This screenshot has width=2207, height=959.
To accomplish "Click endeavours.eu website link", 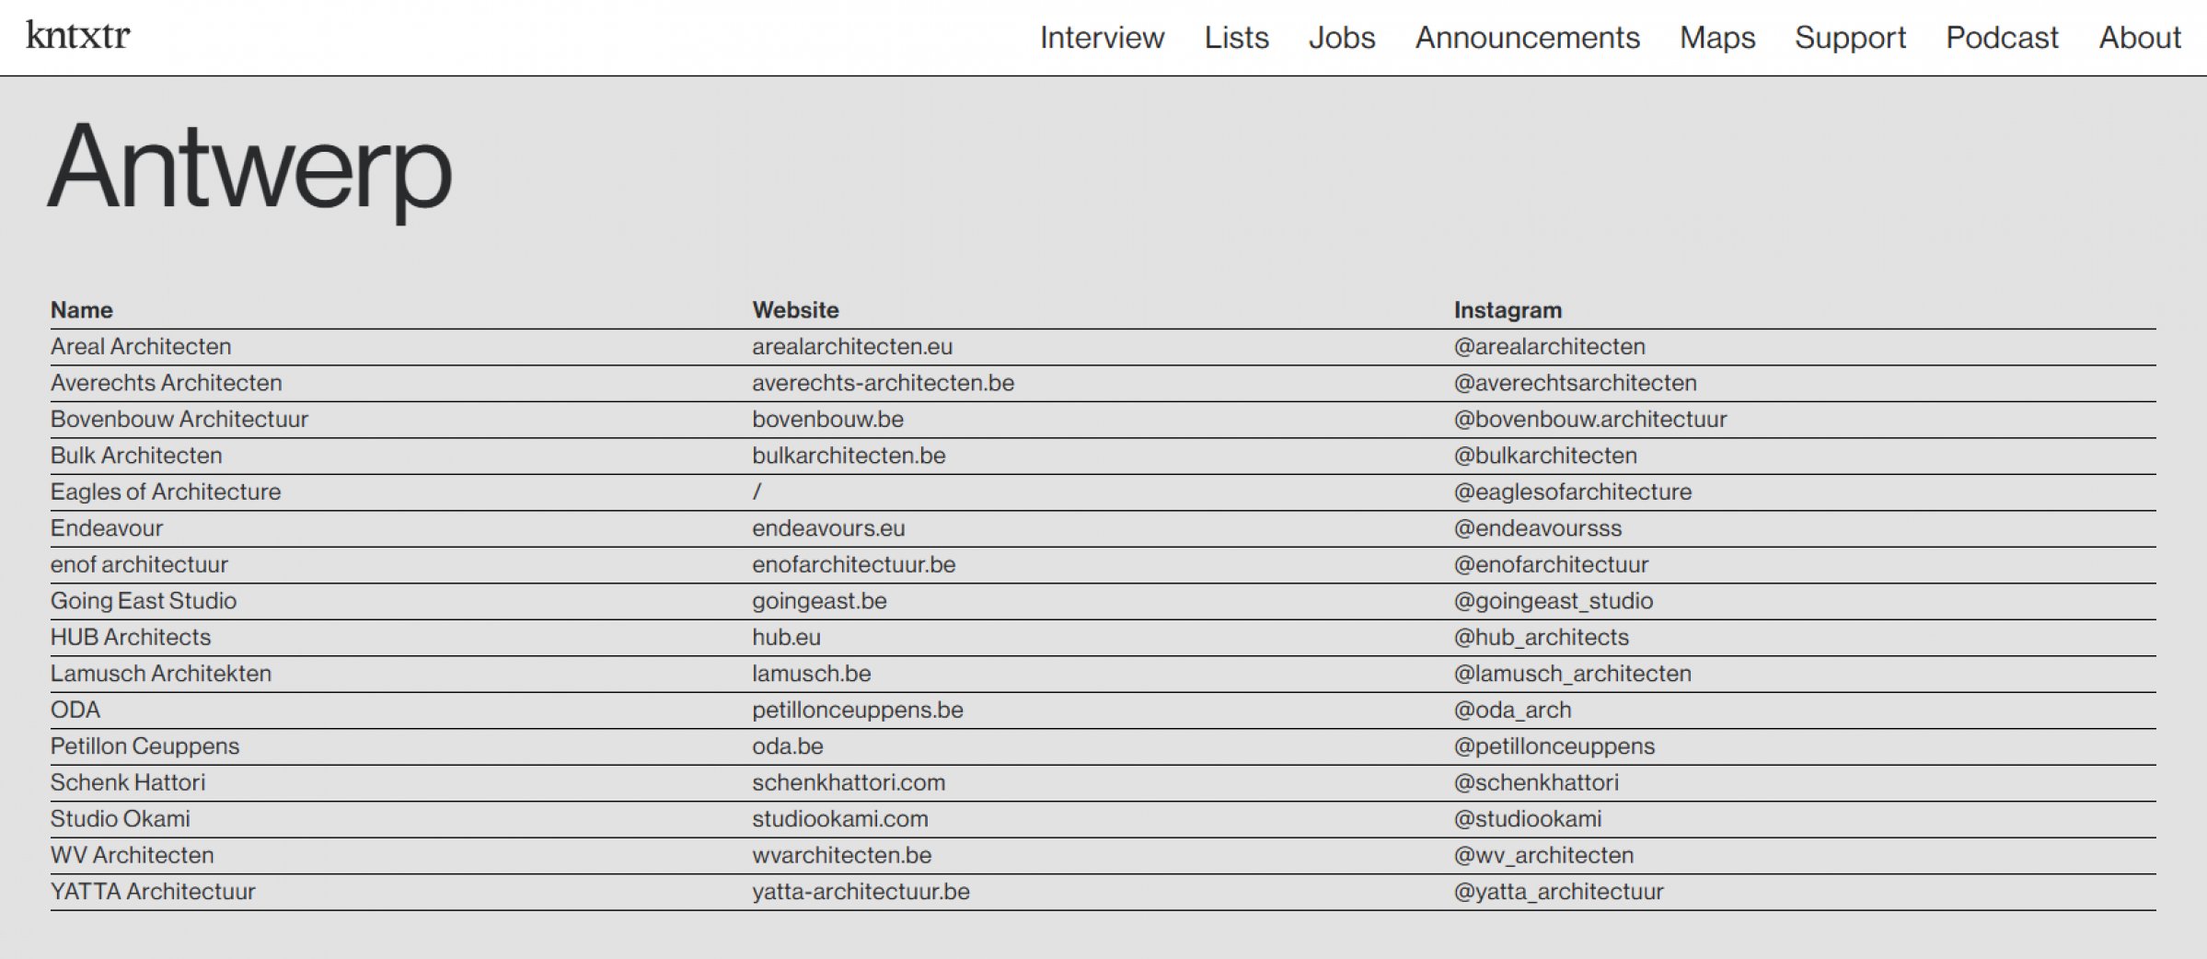I will (x=828, y=528).
